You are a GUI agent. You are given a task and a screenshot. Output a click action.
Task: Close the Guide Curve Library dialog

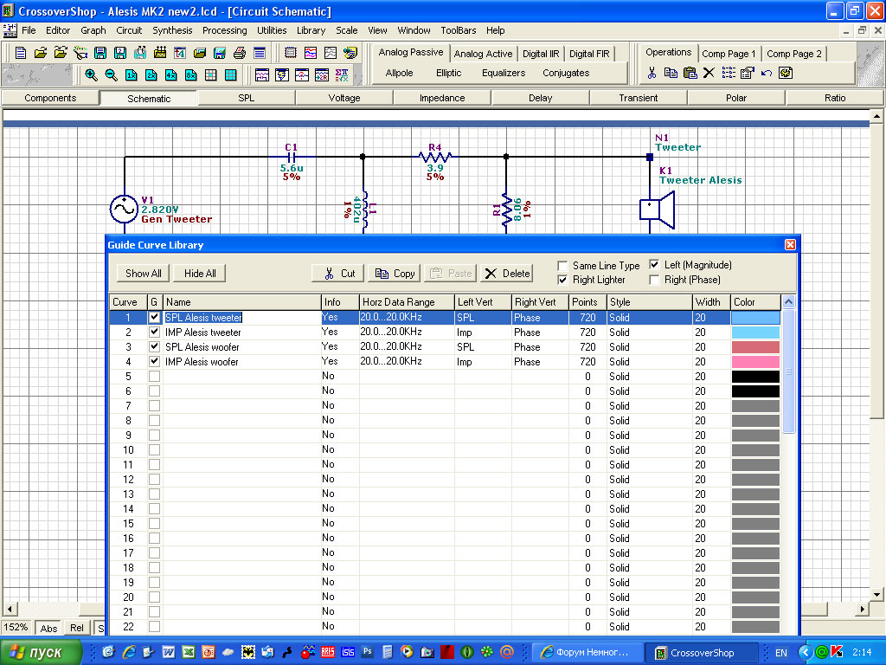[790, 244]
